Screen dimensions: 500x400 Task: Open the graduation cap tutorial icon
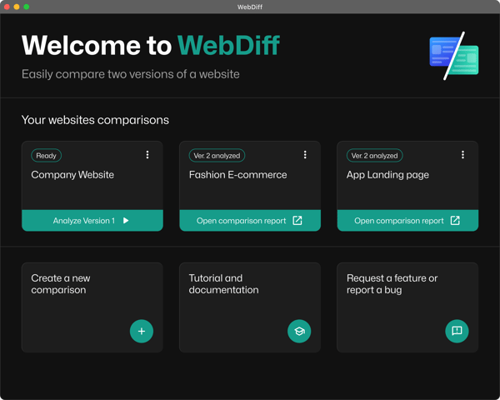pyautogui.click(x=299, y=331)
